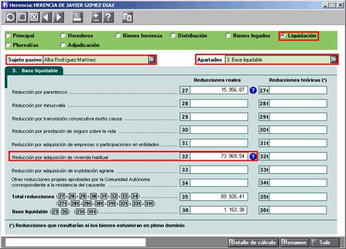Viewport: 346px width, 249px height.
Task: Click field 30 prestación de seguro
Action: (219, 130)
